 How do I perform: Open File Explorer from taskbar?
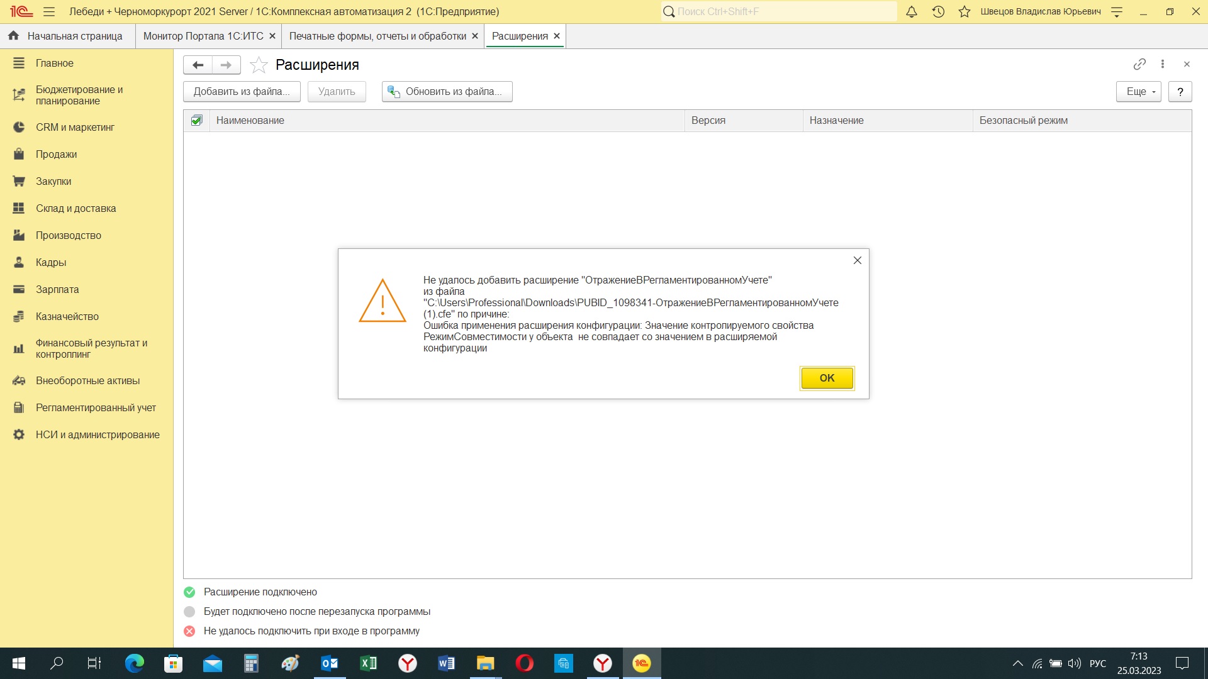485,663
